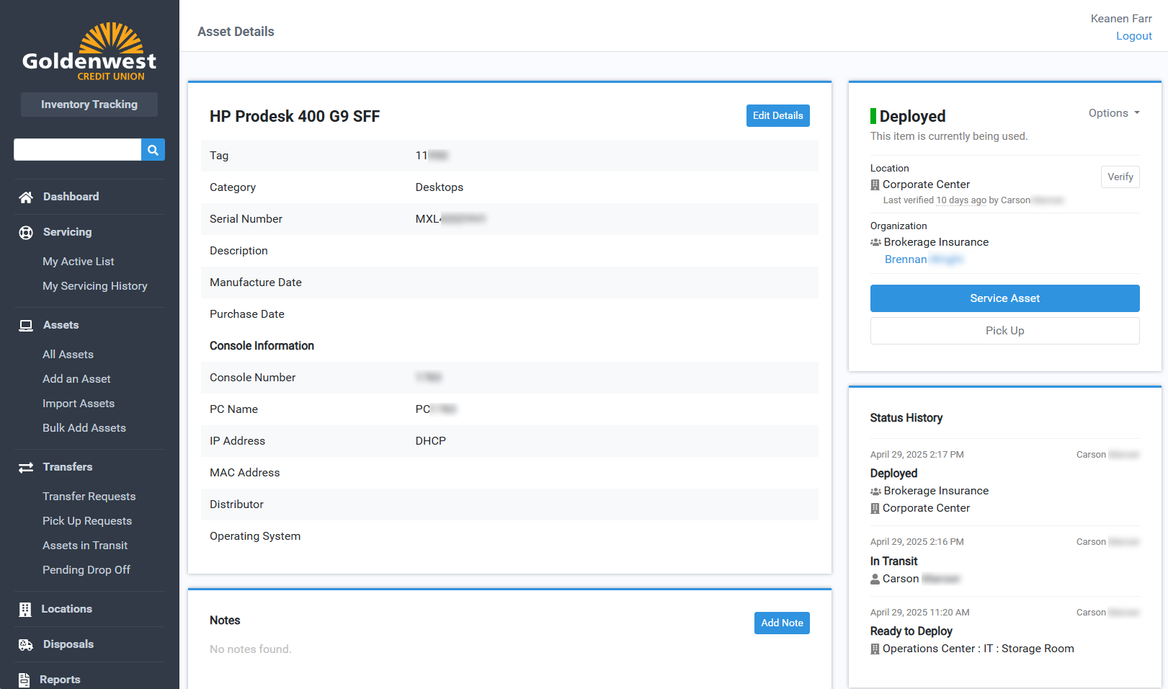
Task: Click the Locations building icon
Action: pyautogui.click(x=25, y=610)
